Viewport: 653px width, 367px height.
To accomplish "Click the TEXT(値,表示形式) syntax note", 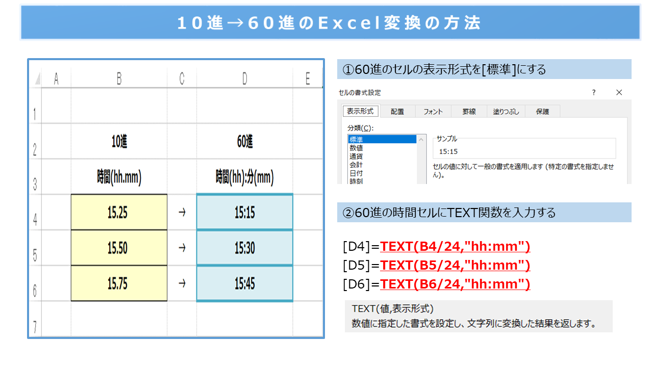I will tap(393, 309).
